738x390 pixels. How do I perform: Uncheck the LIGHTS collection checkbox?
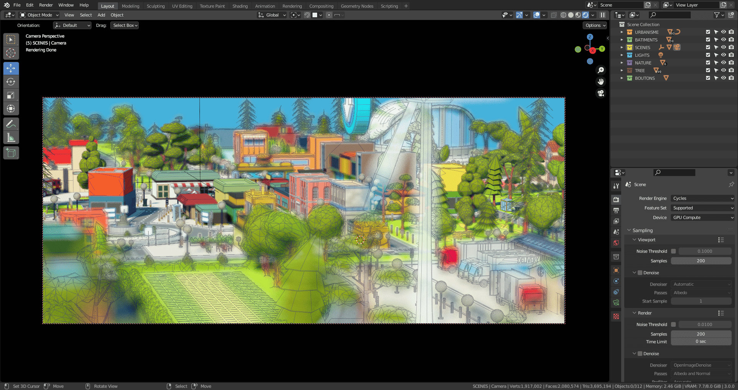pos(707,55)
